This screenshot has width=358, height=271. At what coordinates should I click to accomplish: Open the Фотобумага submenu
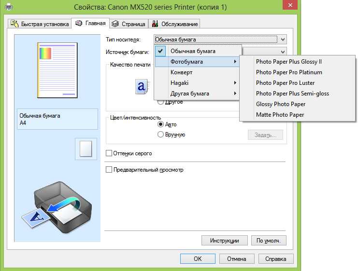[x=197, y=62]
